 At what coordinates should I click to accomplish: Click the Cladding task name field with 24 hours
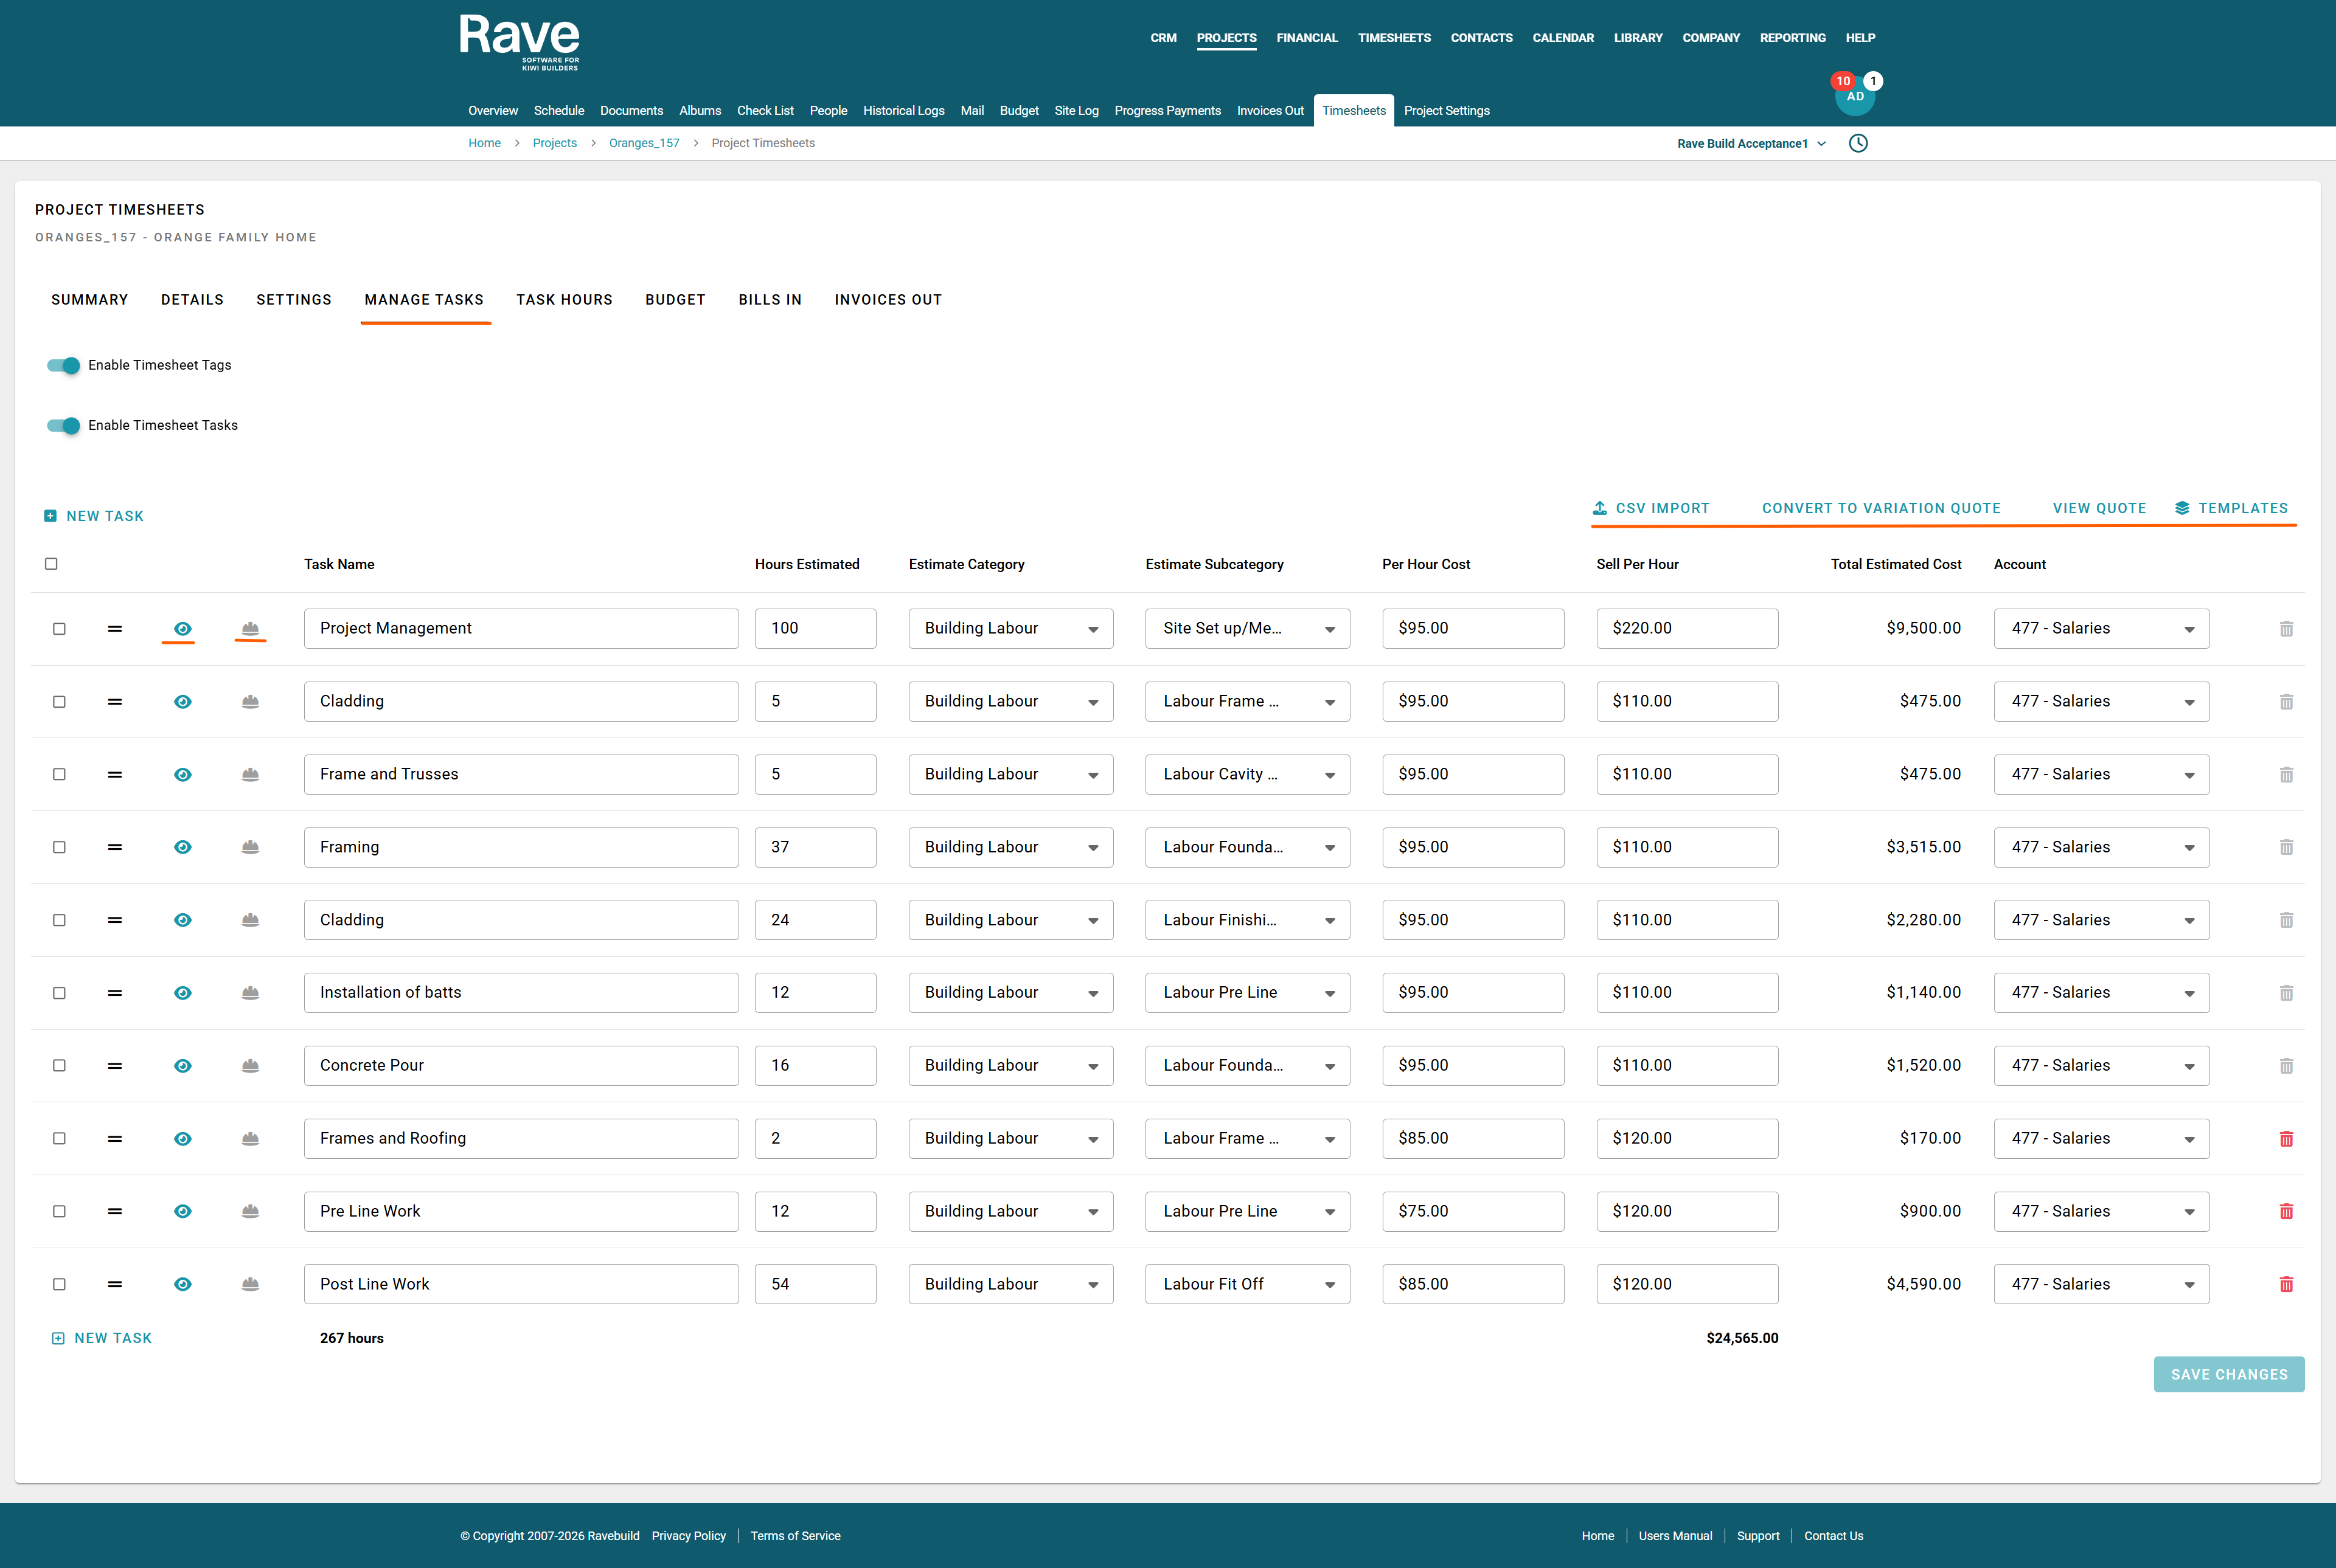coord(521,920)
